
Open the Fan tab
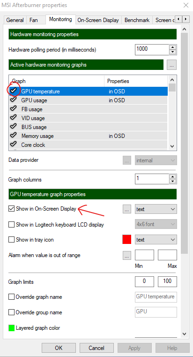point(33,20)
